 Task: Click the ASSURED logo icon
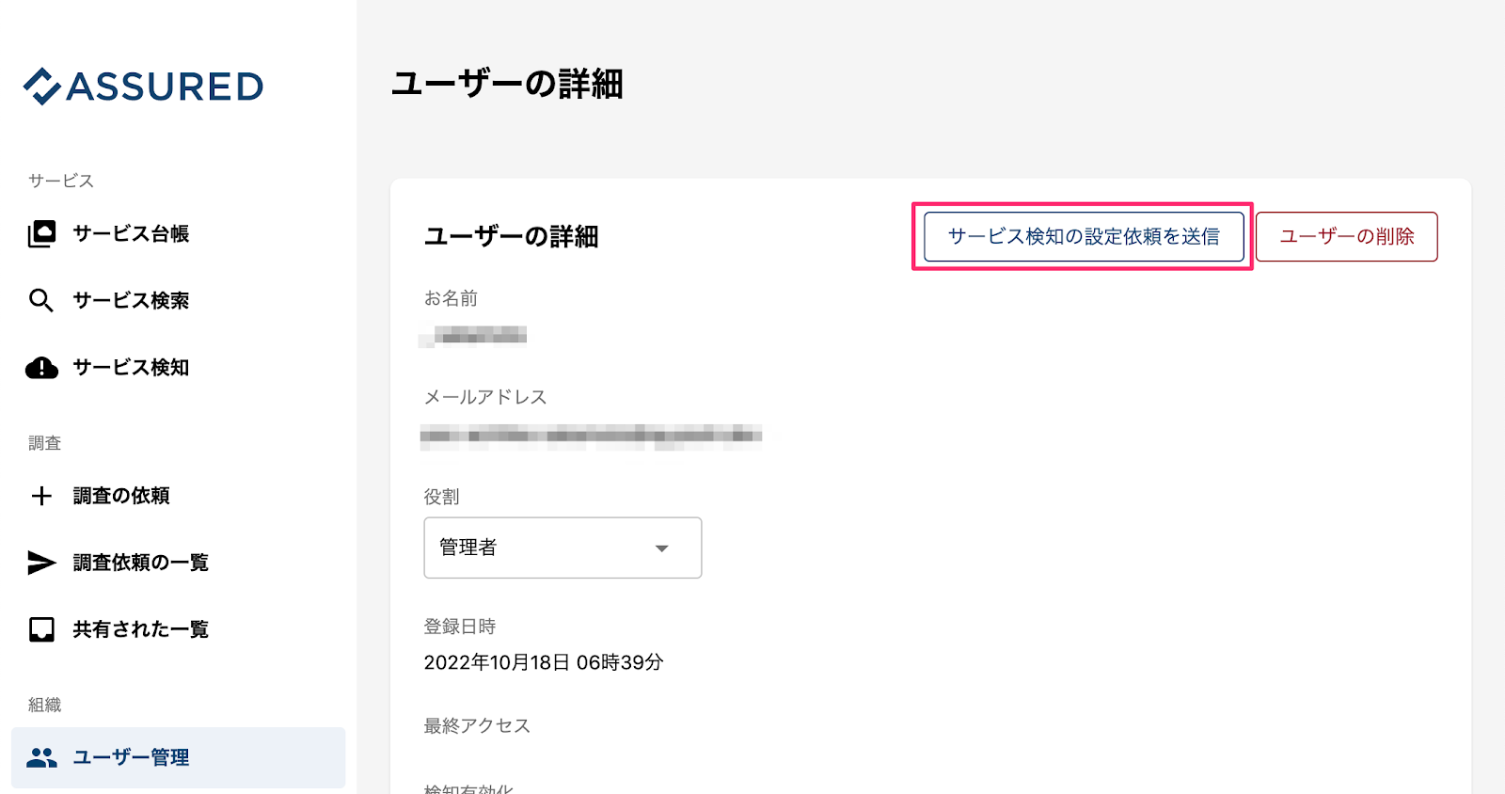click(x=42, y=87)
